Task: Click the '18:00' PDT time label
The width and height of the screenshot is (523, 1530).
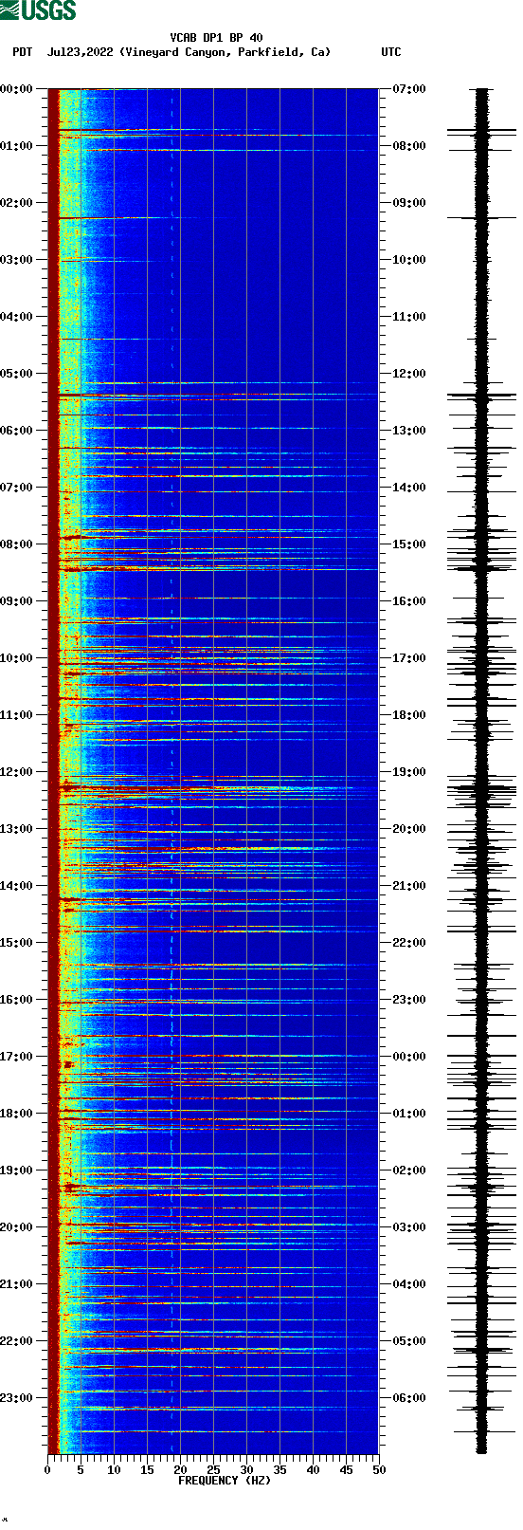Action: pyautogui.click(x=17, y=1114)
